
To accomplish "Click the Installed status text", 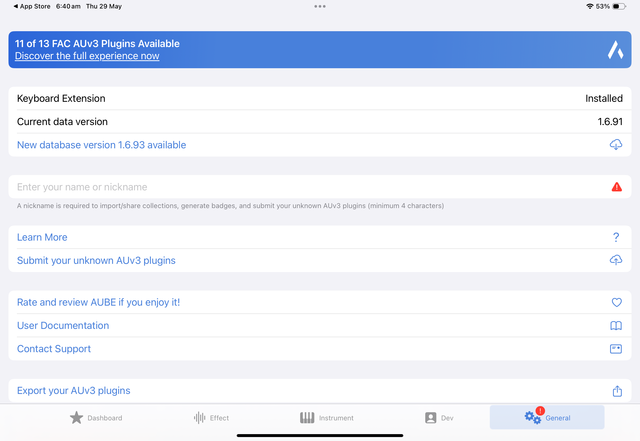I will click(x=604, y=98).
